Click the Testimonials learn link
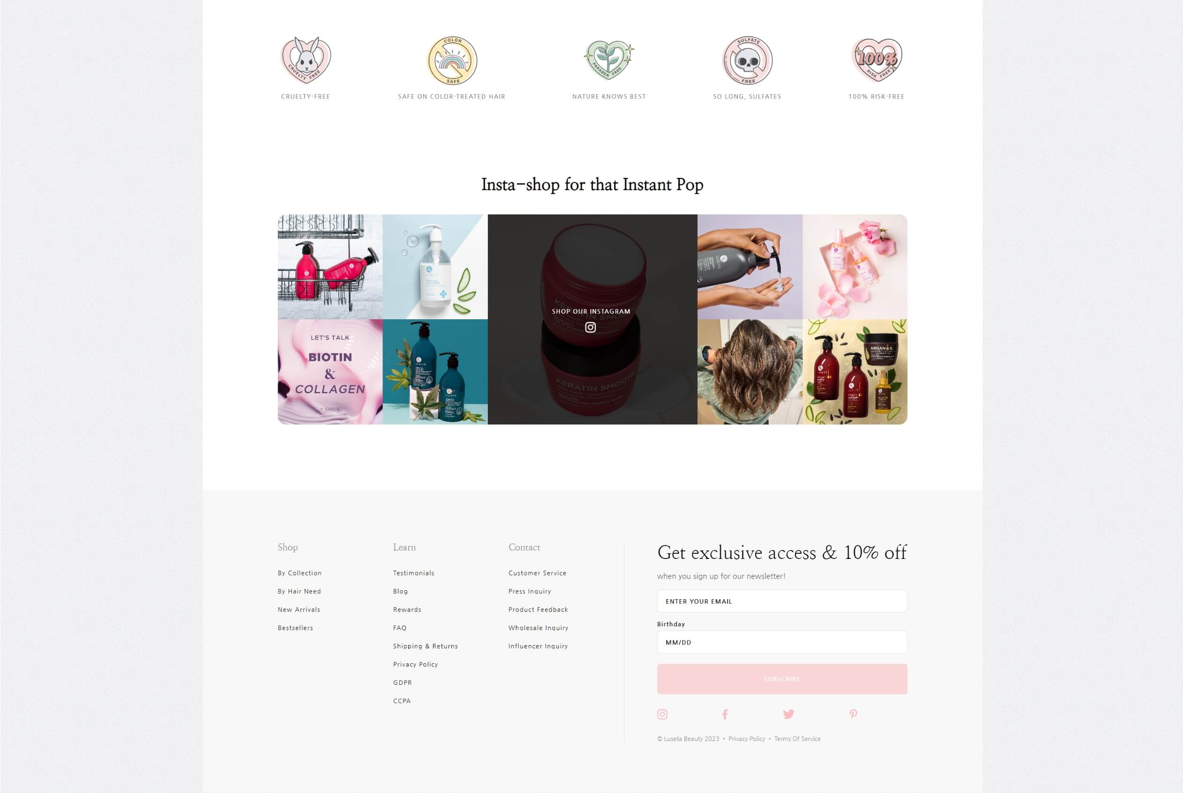Image resolution: width=1183 pixels, height=793 pixels. pos(414,573)
